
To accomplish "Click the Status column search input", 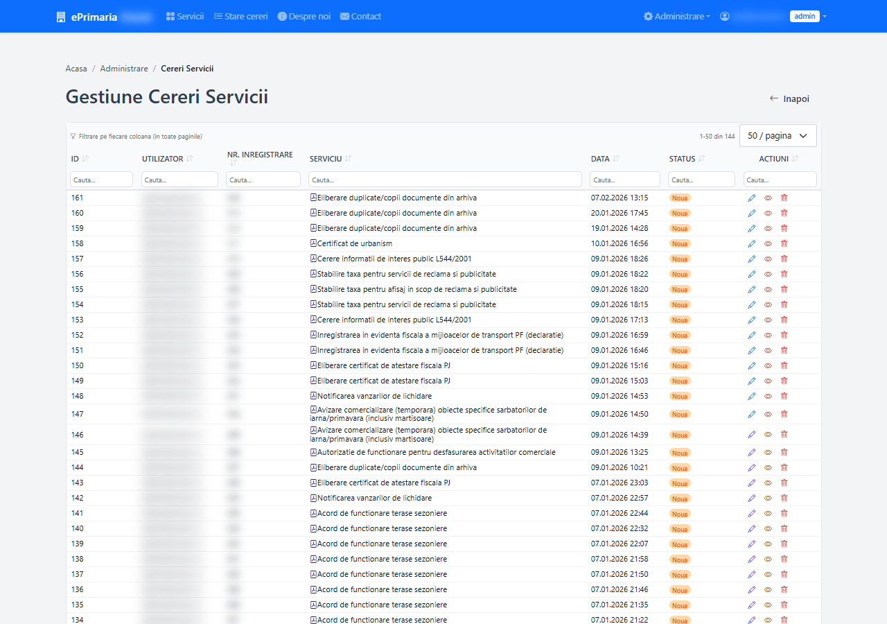I will point(701,180).
